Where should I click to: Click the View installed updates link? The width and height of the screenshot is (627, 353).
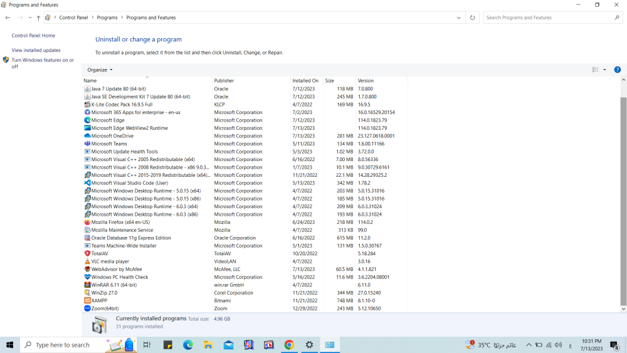click(x=36, y=50)
